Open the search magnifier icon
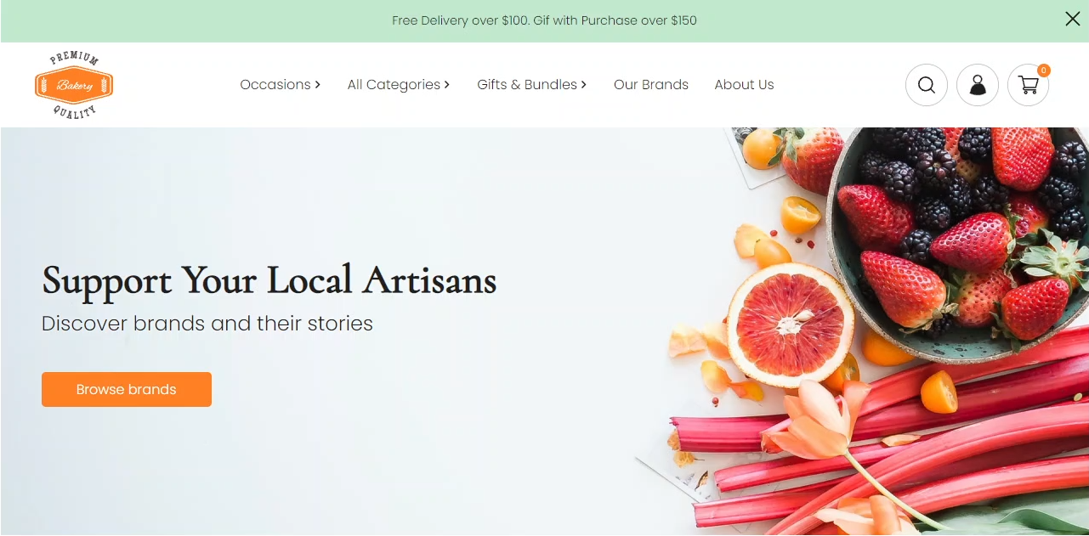Viewport: 1089px width, 536px height. pyautogui.click(x=927, y=85)
